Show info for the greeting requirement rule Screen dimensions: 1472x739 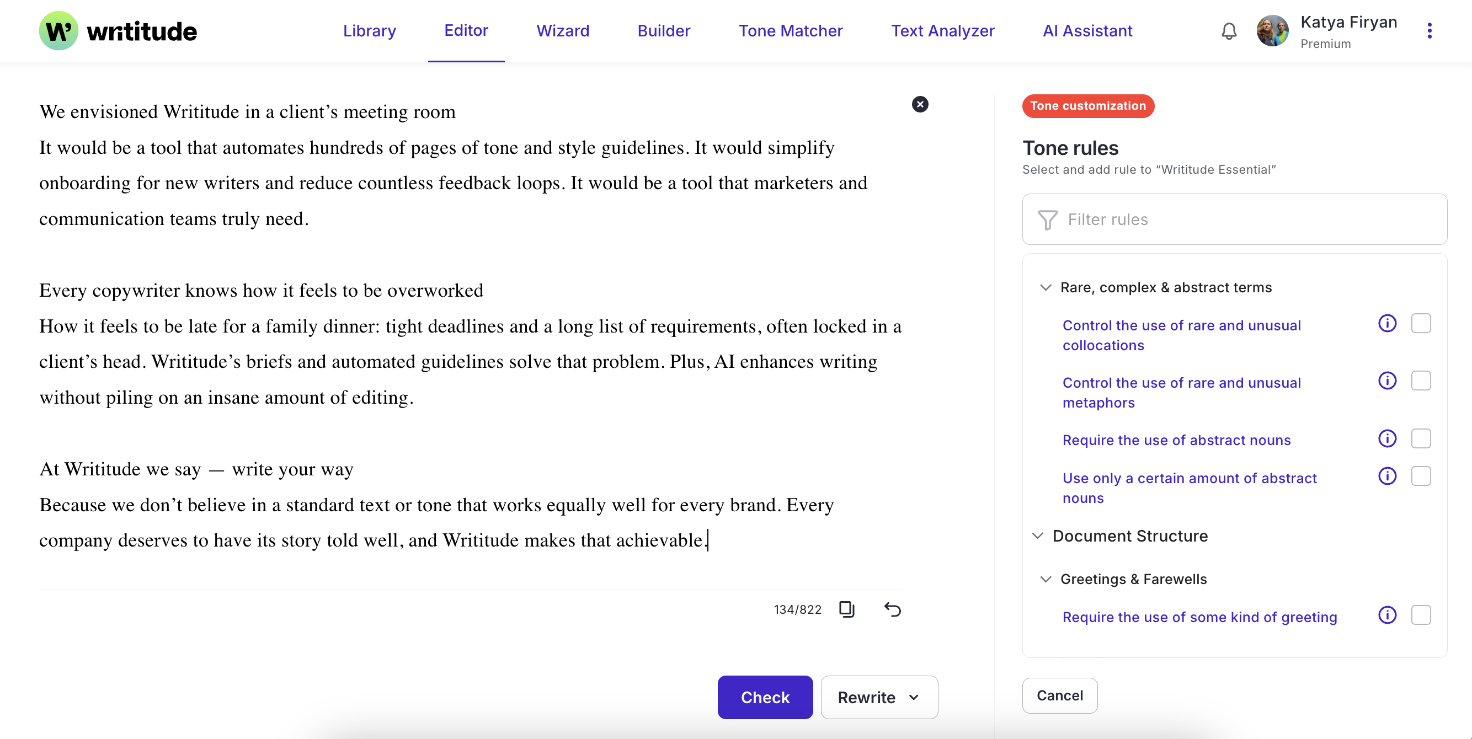click(x=1387, y=615)
